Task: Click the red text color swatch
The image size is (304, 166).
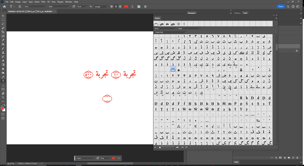Action: (x=126, y=7)
